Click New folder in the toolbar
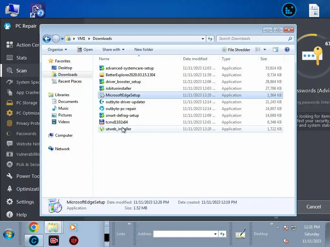The width and height of the screenshot is (330, 247). 144,50
